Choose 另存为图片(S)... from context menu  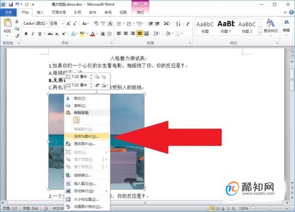87,137
